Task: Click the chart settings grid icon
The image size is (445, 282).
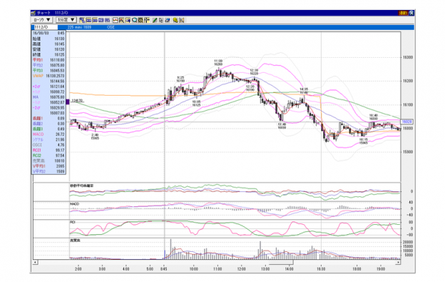Action: [140, 20]
